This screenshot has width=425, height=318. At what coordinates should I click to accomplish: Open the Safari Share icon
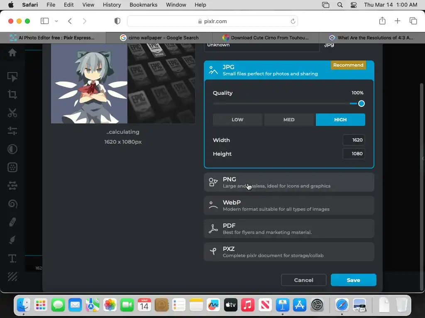[x=382, y=21]
